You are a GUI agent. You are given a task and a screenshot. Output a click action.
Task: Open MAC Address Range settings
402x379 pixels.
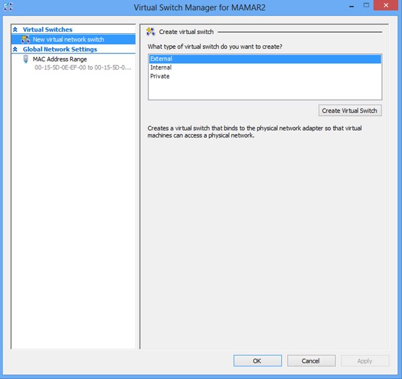click(x=59, y=59)
